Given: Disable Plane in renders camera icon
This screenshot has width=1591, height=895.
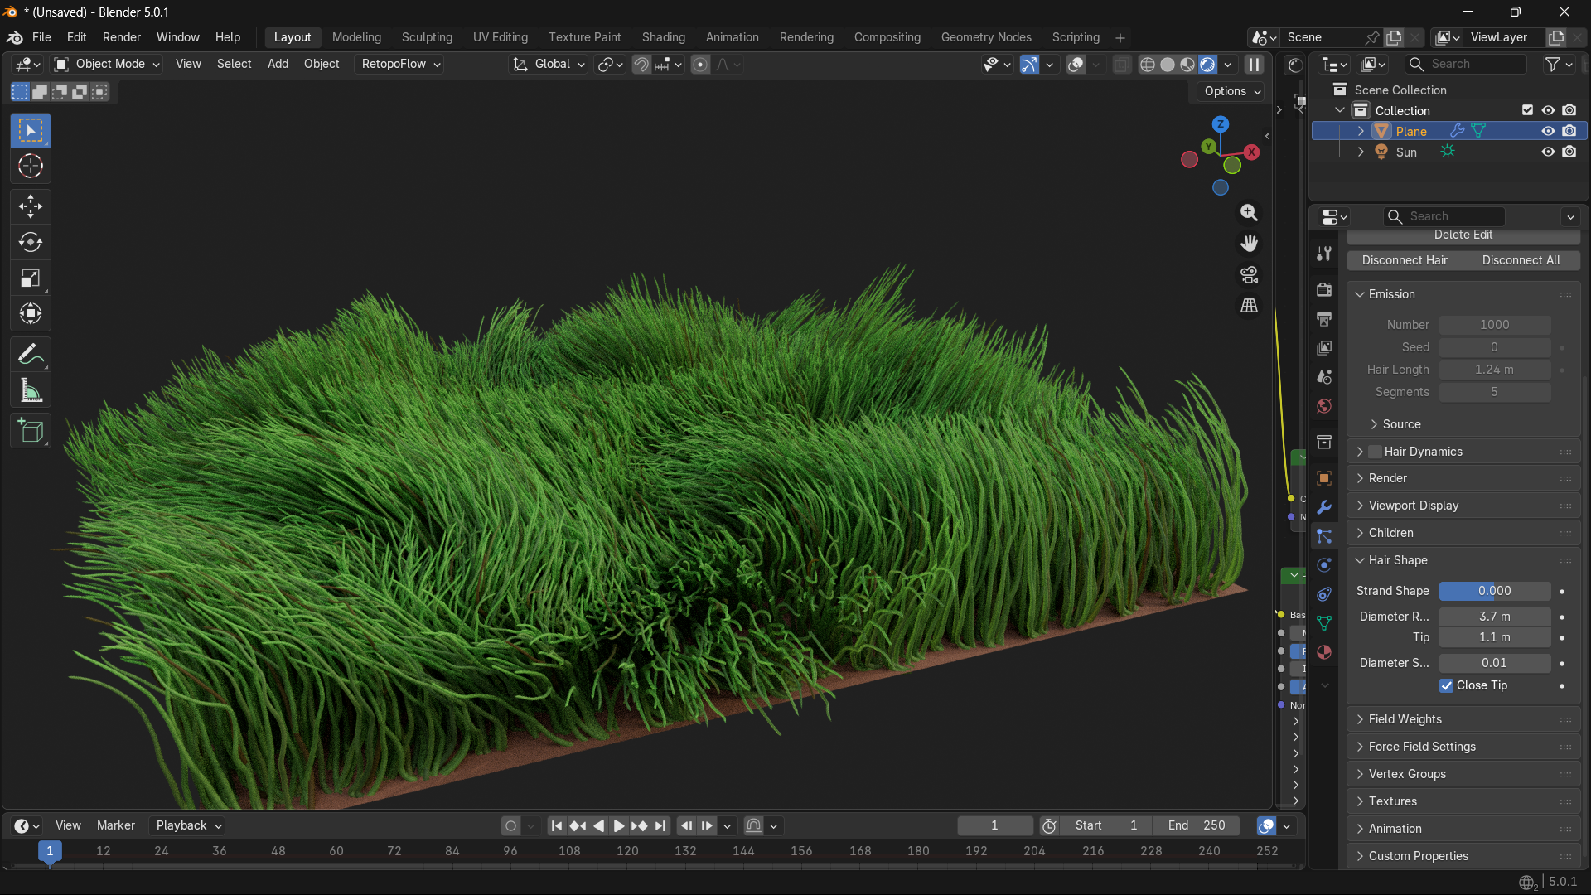Looking at the screenshot, I should [1569, 131].
